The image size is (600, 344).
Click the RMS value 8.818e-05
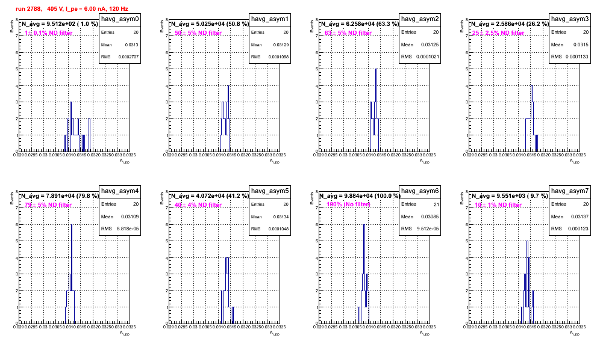[x=128, y=229]
